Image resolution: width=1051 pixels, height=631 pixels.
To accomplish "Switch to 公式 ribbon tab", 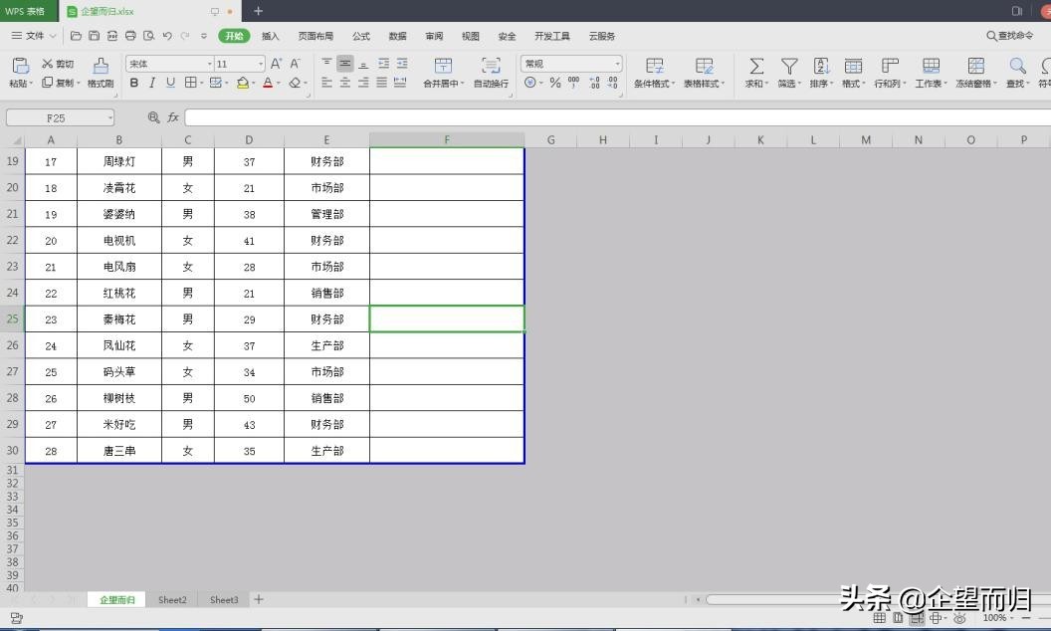I will tap(361, 36).
